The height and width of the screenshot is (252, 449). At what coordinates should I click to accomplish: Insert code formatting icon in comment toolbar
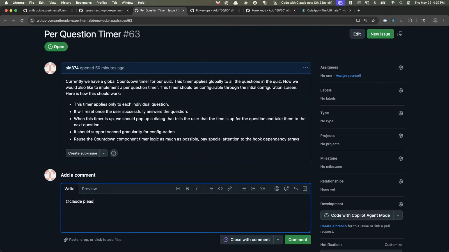(x=220, y=189)
